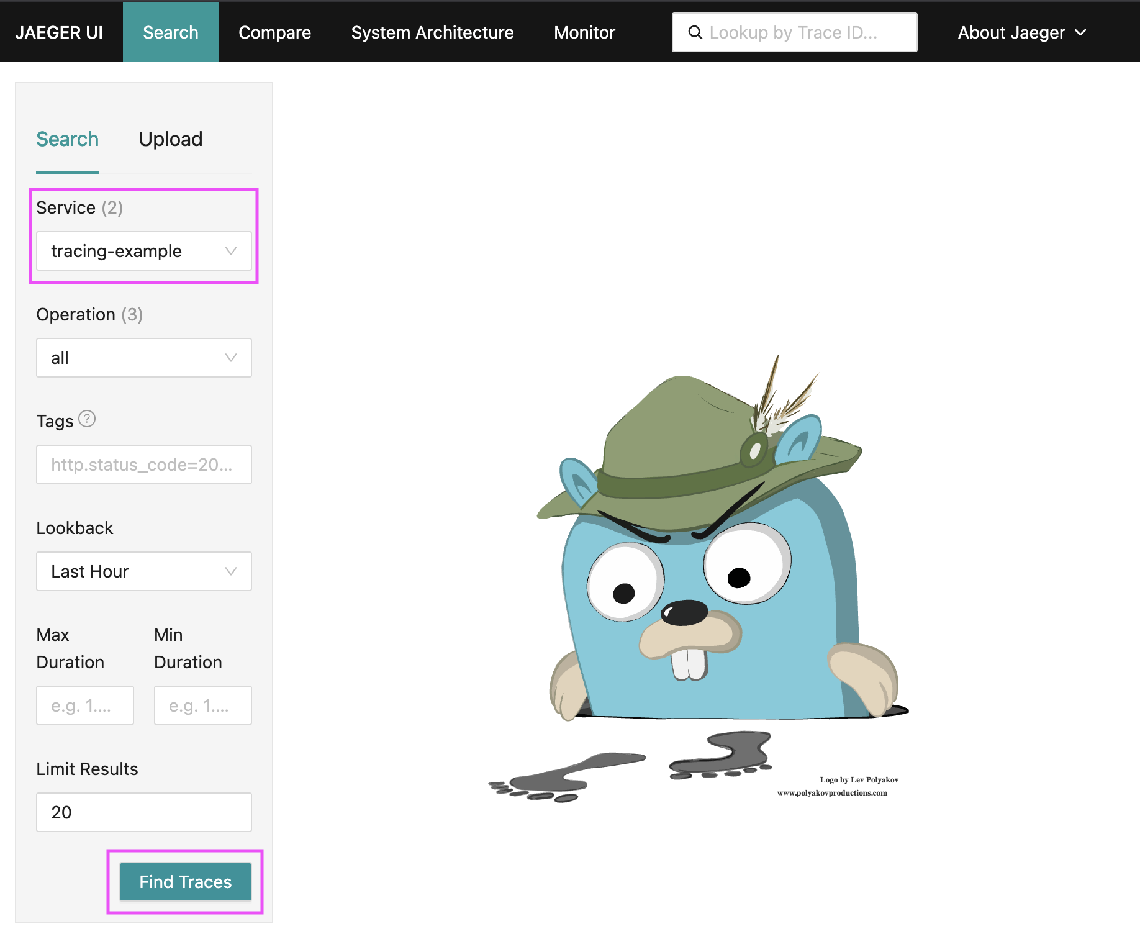
Task: Expand the Lookback Last Hour dropdown
Action: [143, 571]
